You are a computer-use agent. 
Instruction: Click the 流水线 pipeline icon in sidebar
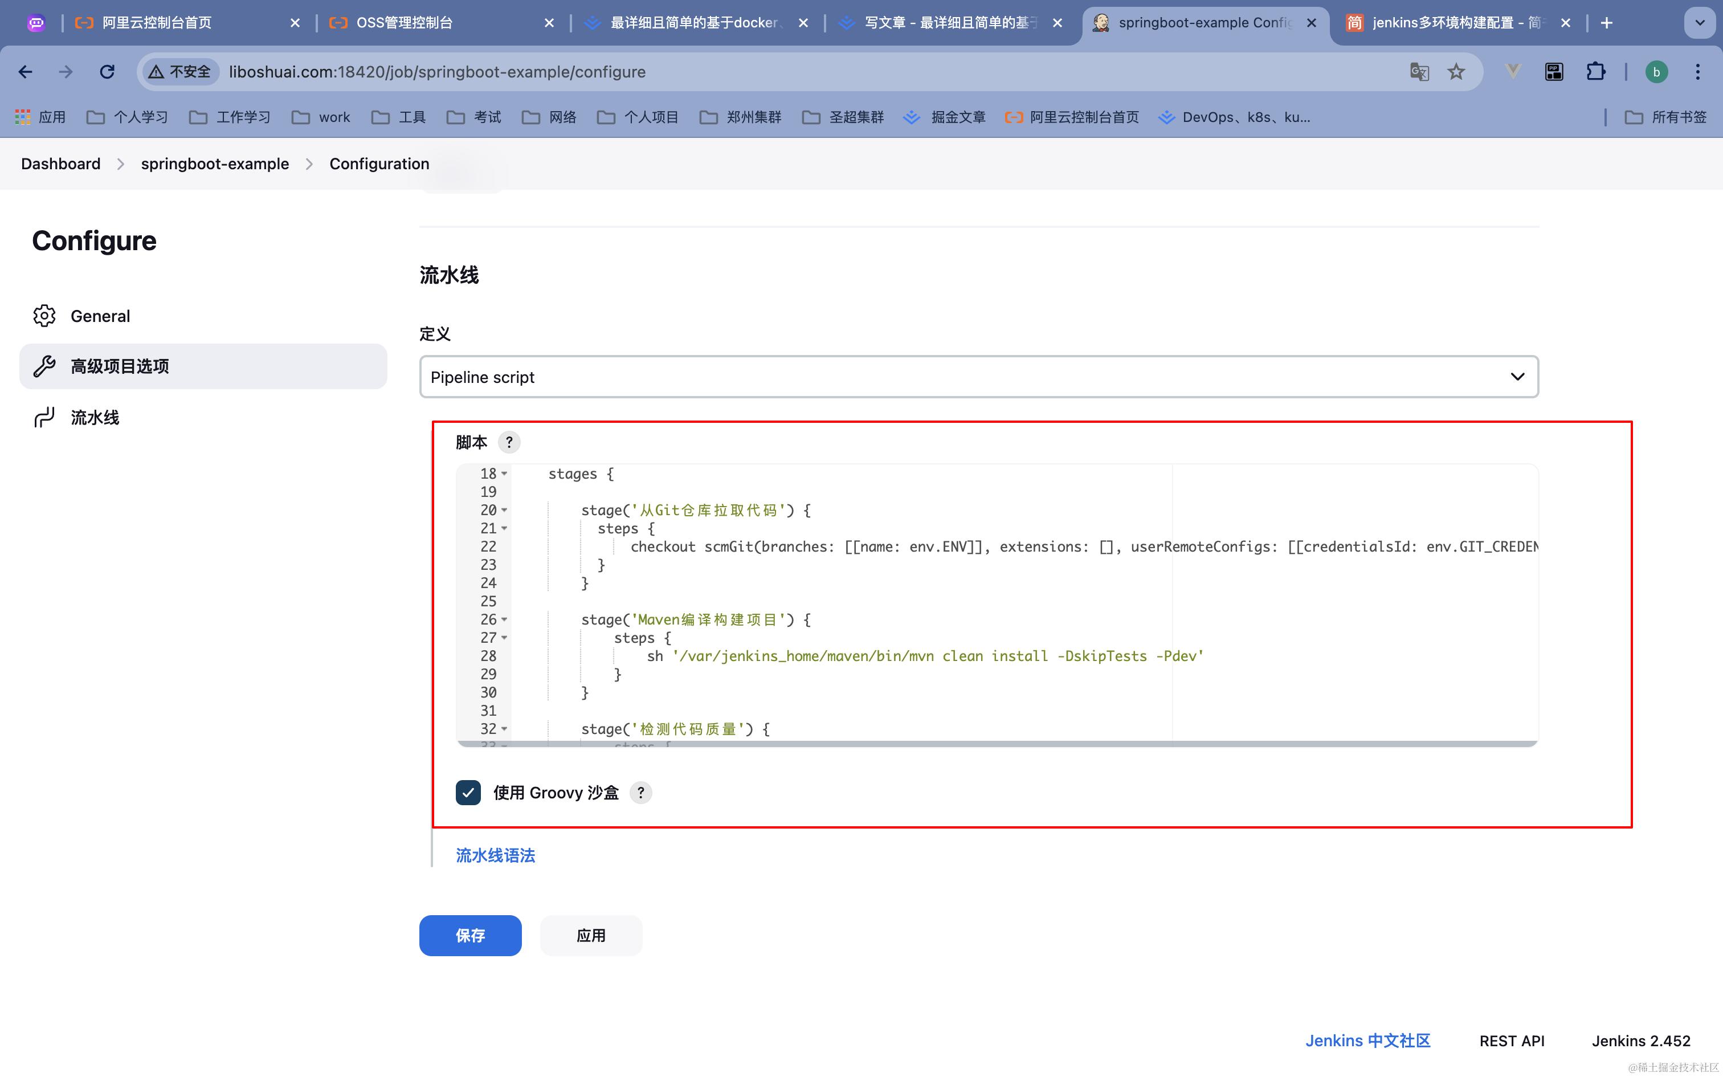[x=44, y=417]
